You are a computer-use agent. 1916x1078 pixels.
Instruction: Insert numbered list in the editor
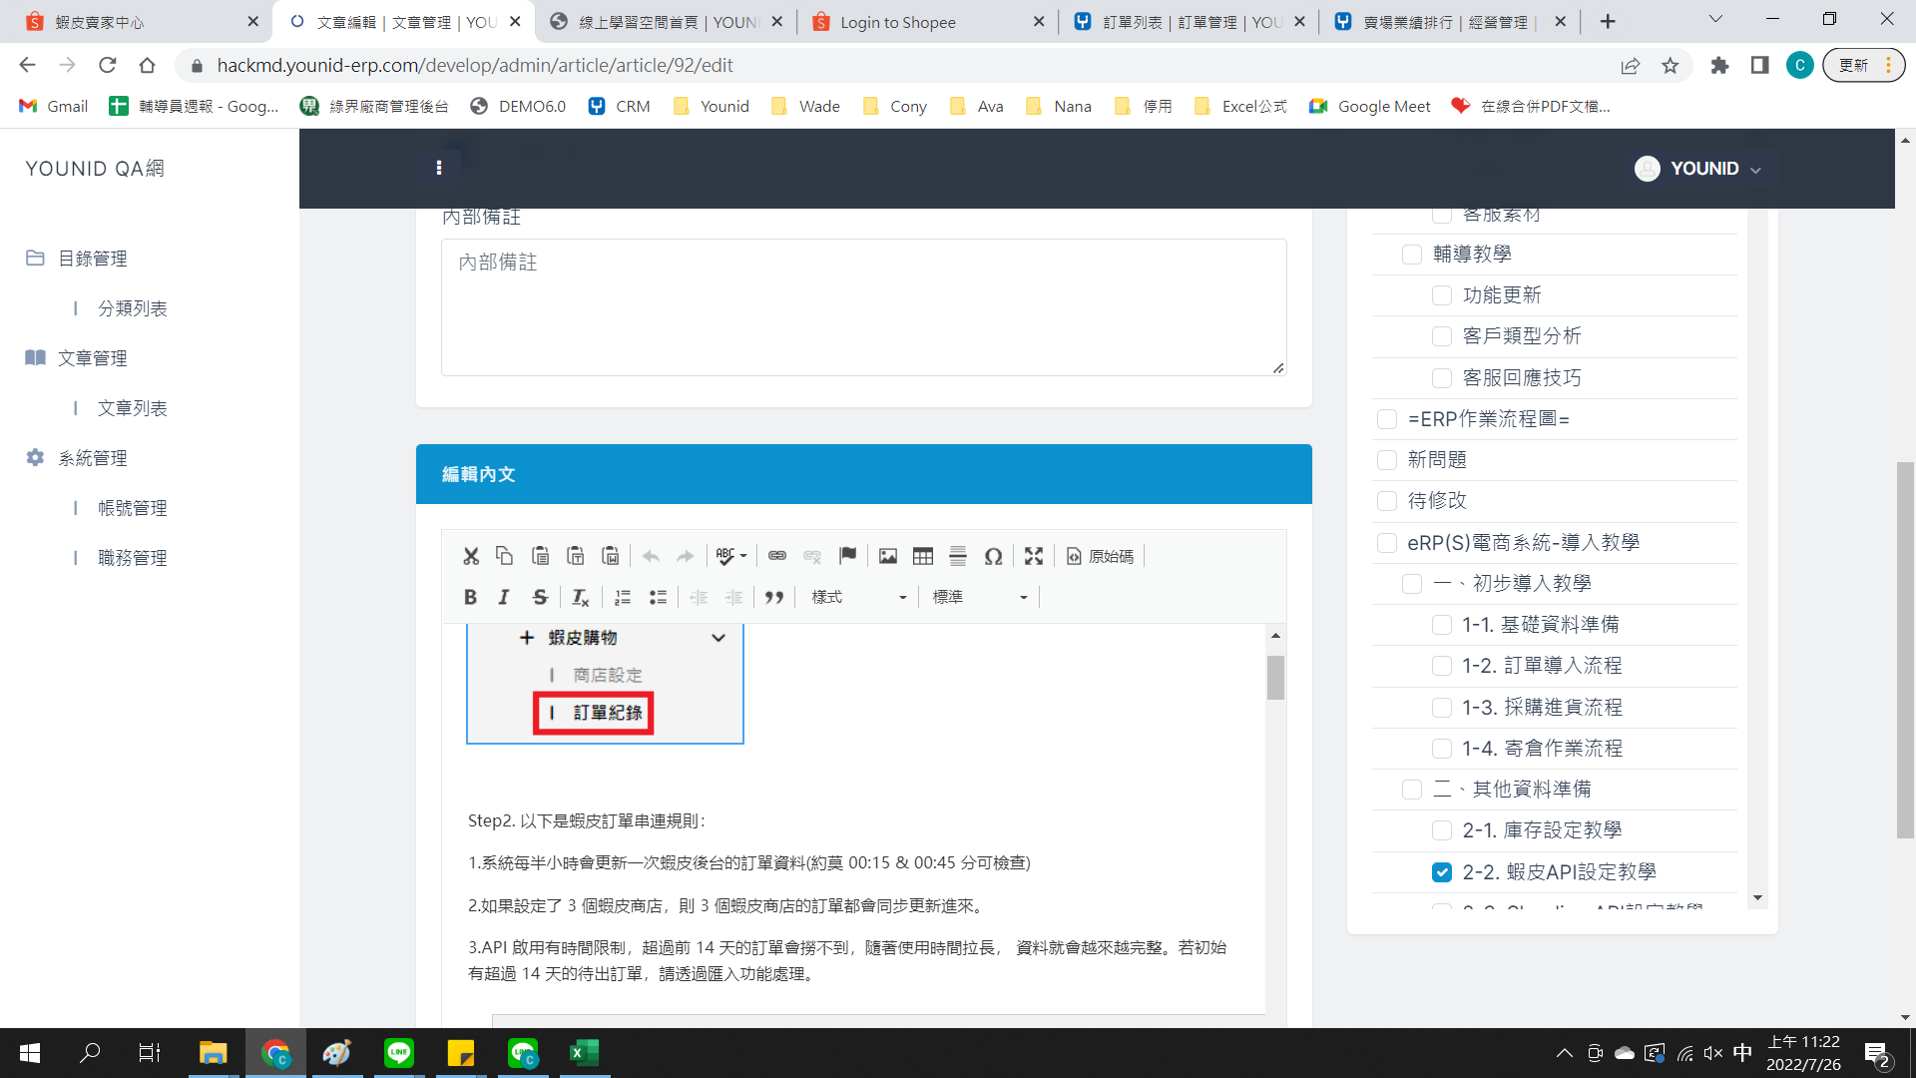click(623, 597)
